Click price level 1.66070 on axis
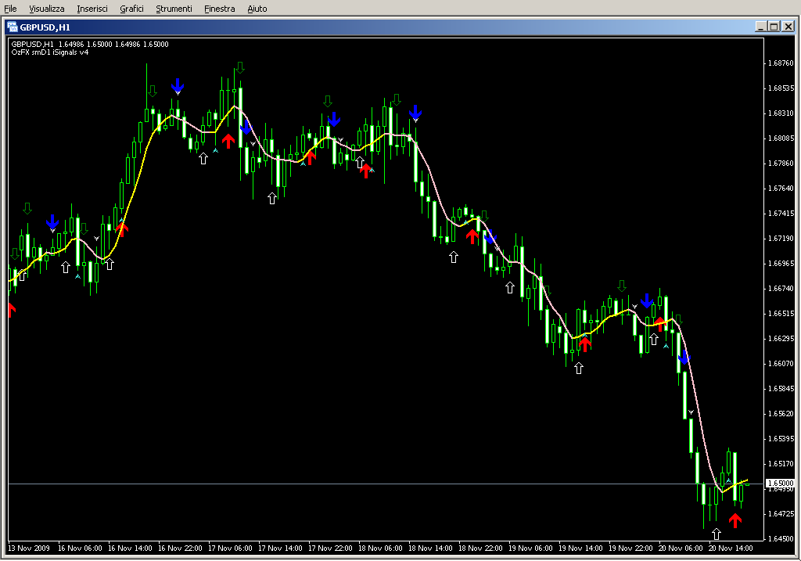The image size is (801, 561). pyautogui.click(x=781, y=364)
